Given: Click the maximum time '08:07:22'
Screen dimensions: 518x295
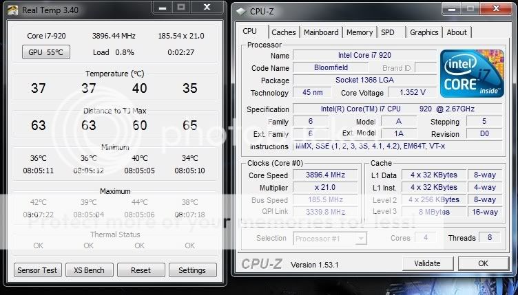Looking at the screenshot, I should click(39, 215).
